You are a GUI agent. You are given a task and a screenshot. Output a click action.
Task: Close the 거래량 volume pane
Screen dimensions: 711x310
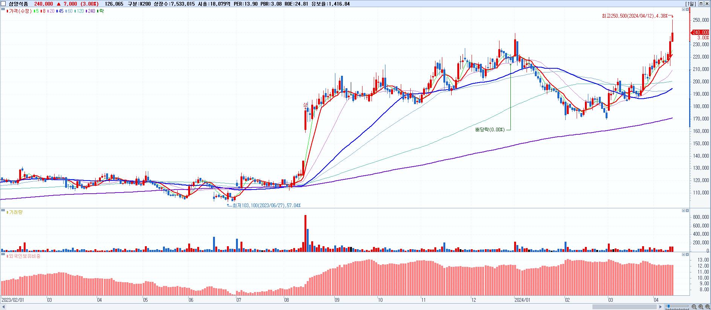tap(687, 211)
